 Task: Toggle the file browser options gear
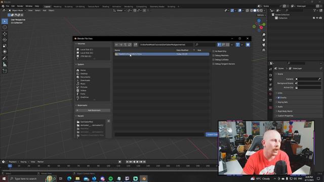pos(248,44)
